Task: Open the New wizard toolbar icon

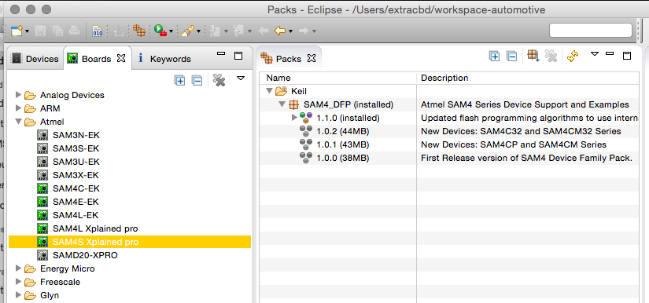Action: point(17,31)
